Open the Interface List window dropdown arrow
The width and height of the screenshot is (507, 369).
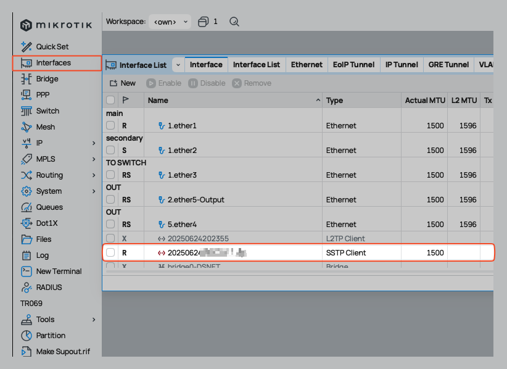pos(178,65)
